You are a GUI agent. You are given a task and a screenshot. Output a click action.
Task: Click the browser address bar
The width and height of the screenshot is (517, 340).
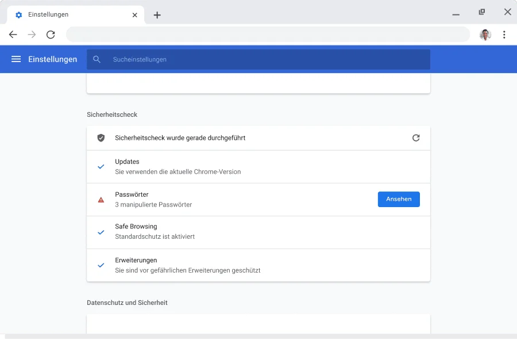pos(267,35)
